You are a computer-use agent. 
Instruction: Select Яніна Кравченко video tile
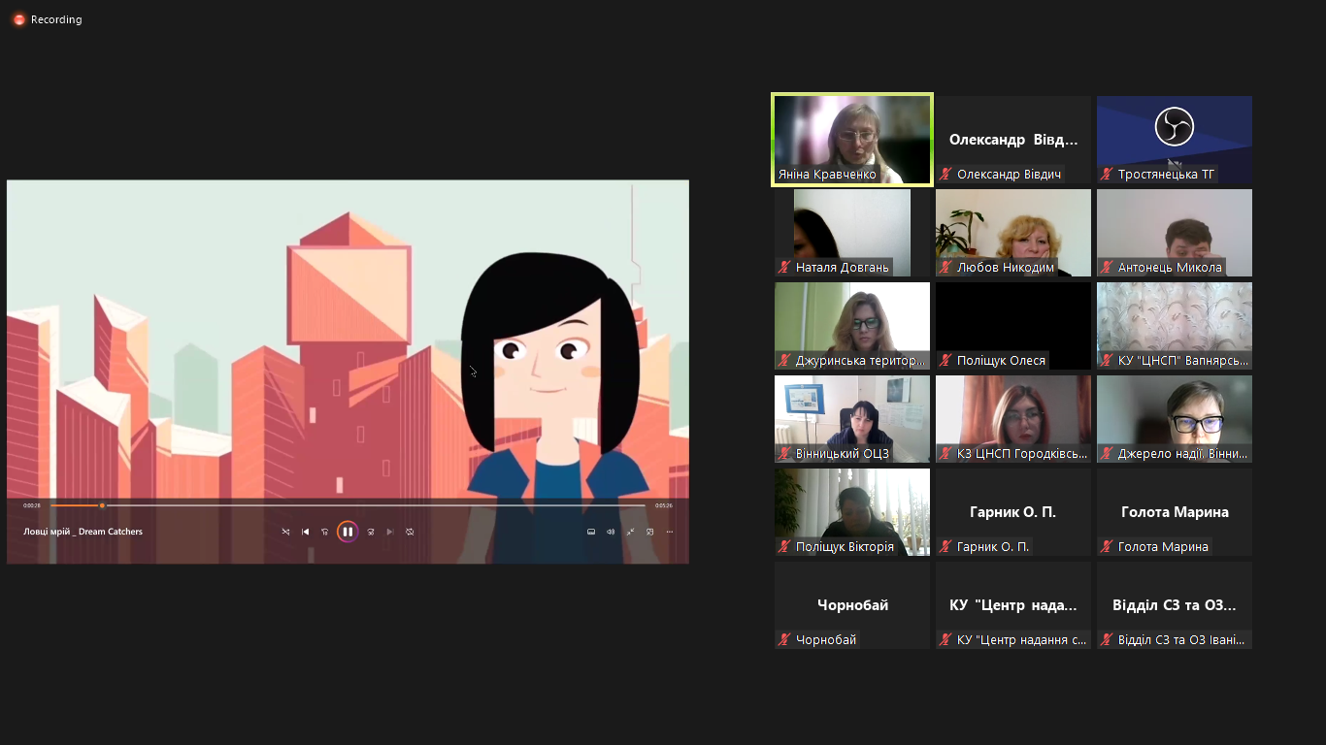tap(852, 139)
